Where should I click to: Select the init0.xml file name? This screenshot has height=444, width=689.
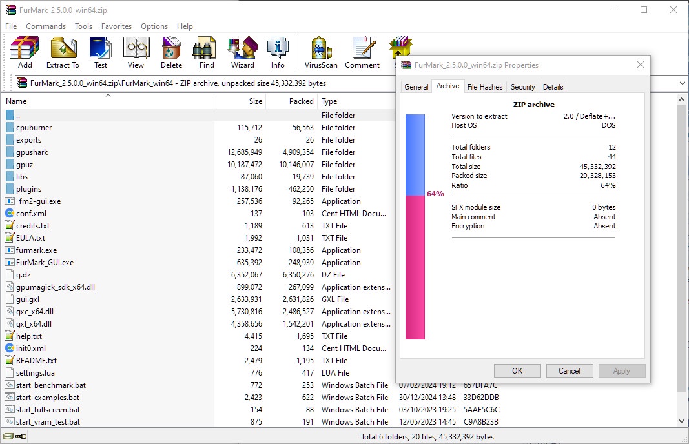pyautogui.click(x=31, y=348)
